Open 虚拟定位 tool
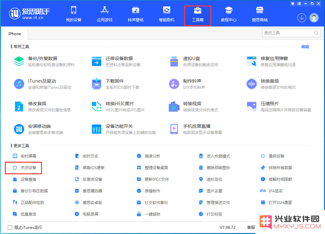The width and height of the screenshot is (325, 234). (210, 179)
